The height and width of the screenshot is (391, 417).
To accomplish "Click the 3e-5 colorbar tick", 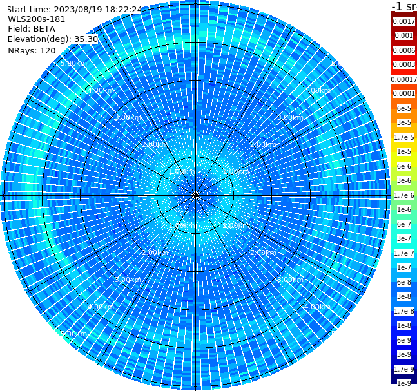I will point(404,122).
